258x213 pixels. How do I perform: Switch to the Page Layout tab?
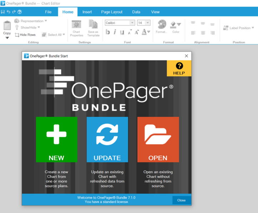(x=112, y=12)
